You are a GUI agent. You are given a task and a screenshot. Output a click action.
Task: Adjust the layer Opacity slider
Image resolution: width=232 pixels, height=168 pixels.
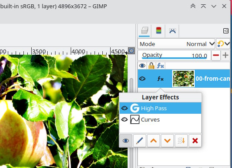coord(174,56)
